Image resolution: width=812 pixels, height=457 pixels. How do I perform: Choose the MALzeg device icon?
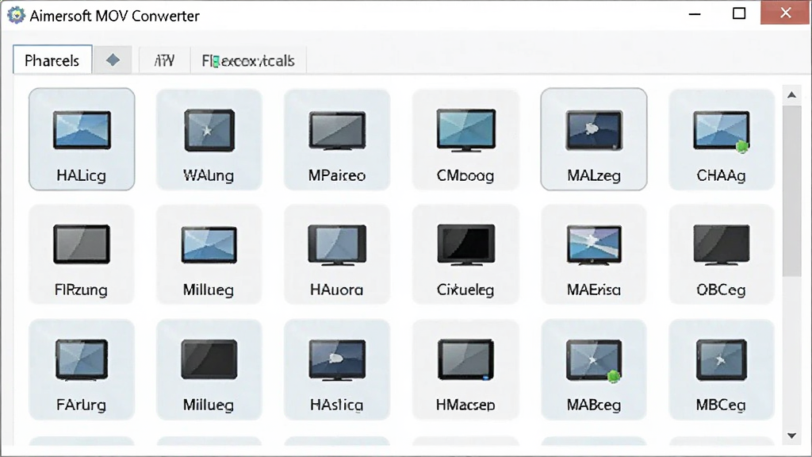click(x=594, y=139)
